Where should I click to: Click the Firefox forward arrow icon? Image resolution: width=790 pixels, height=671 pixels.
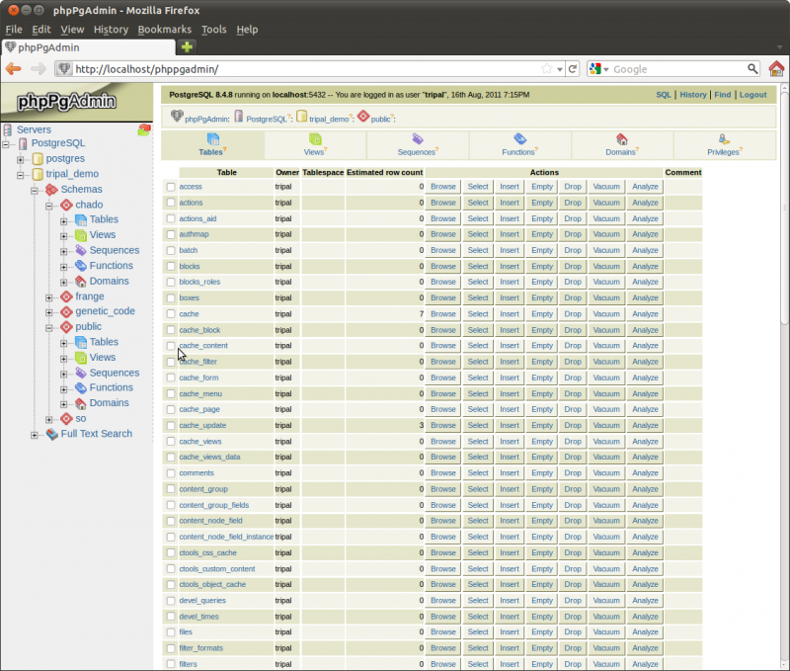[38, 69]
